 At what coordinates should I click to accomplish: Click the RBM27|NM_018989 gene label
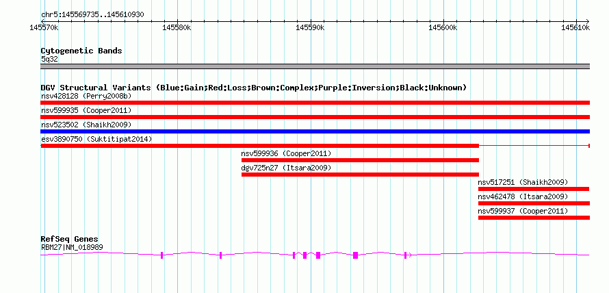coord(72,247)
